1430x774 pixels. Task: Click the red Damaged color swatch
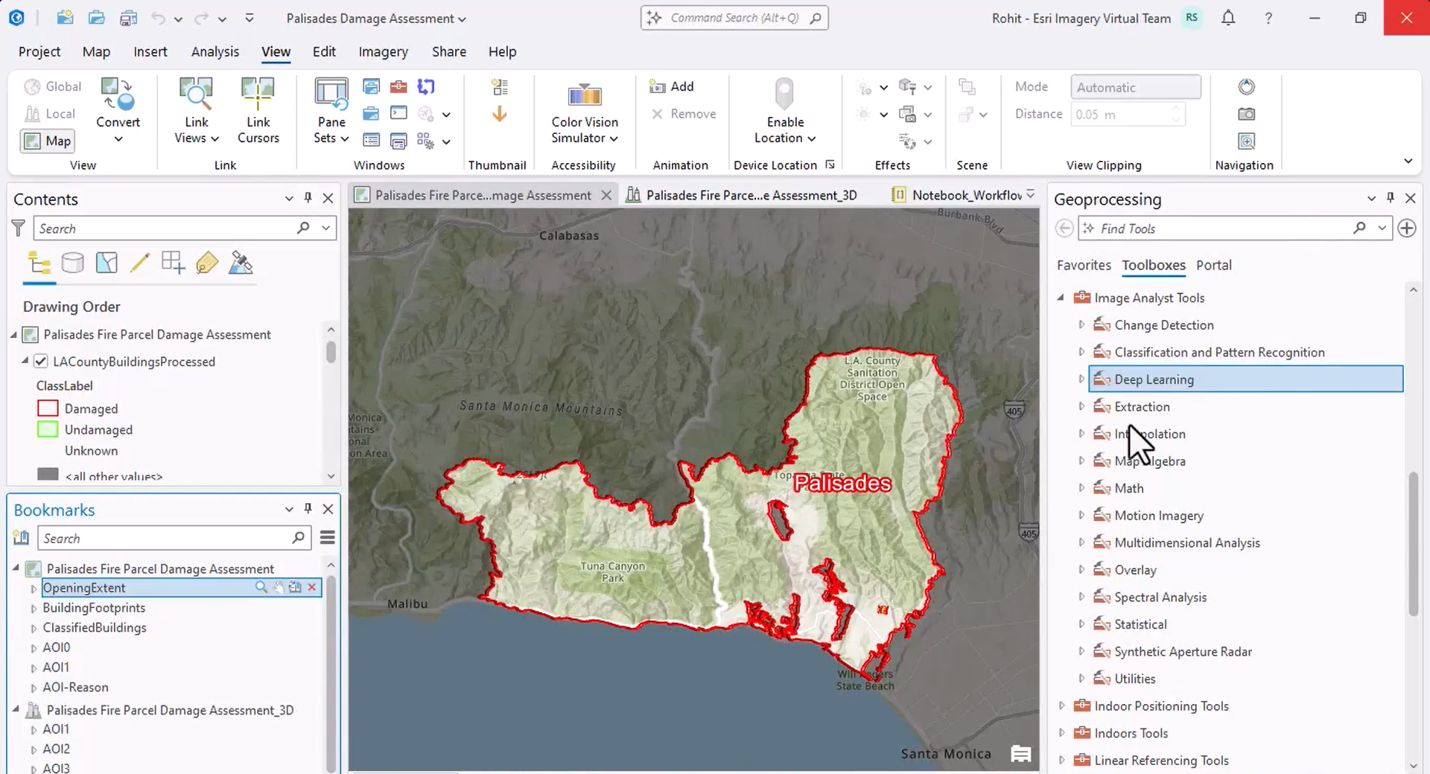point(47,408)
